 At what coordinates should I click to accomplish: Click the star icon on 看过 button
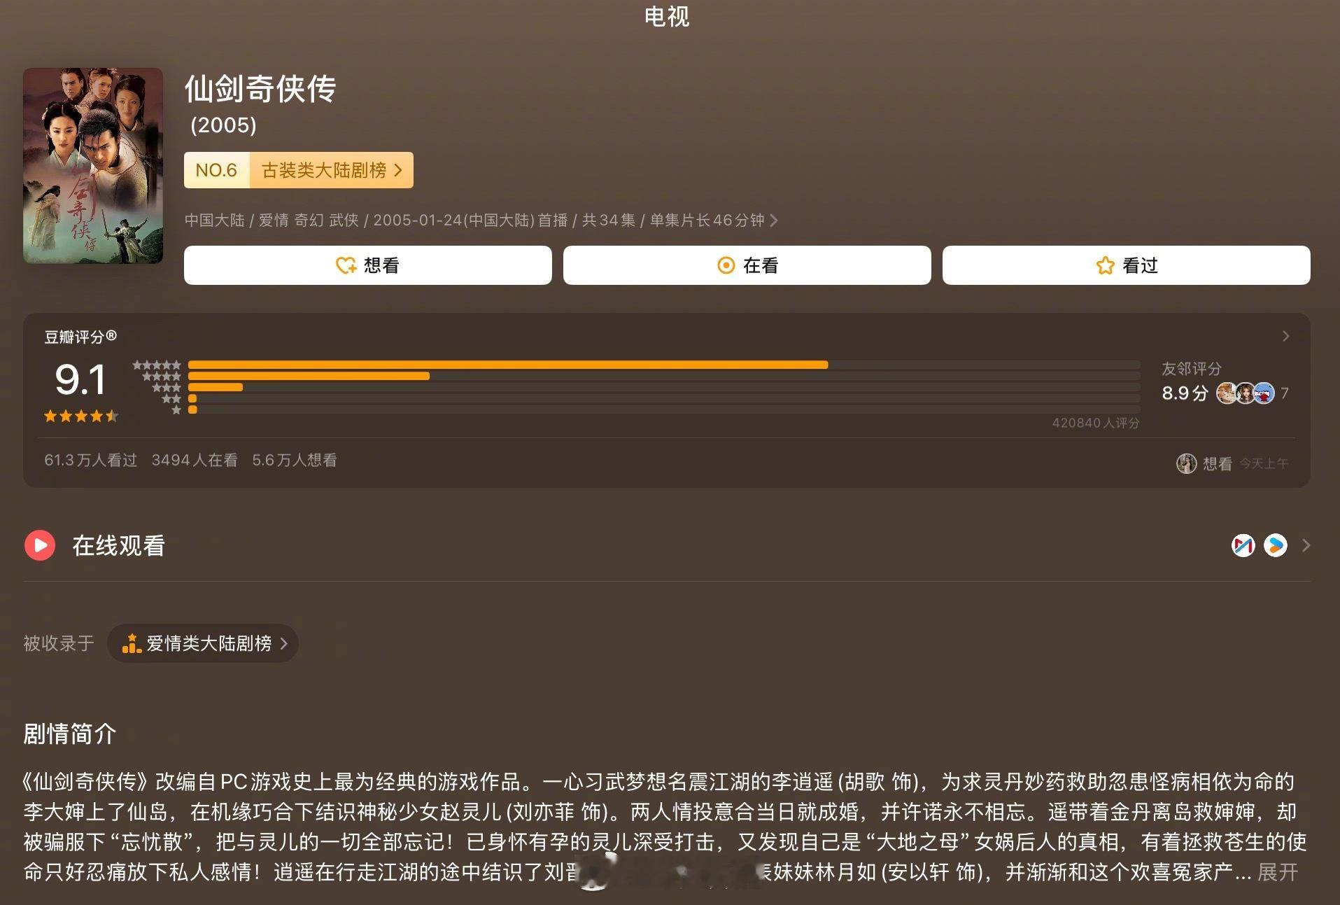[1105, 265]
